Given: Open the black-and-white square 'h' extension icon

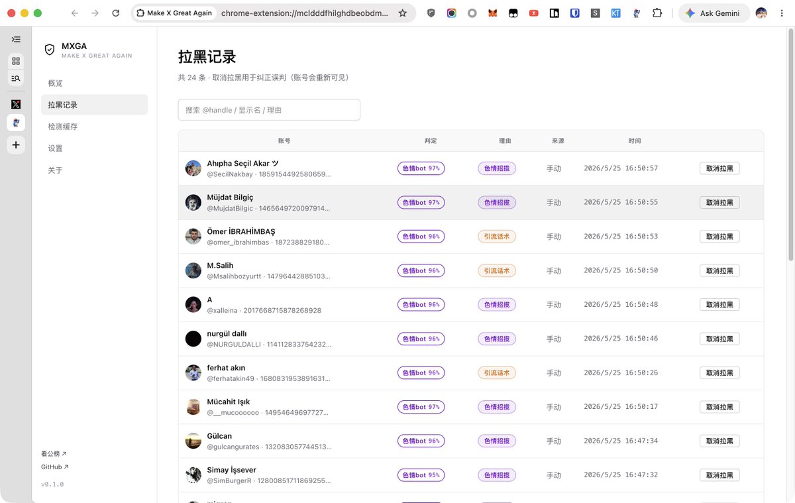Looking at the screenshot, I should [555, 13].
